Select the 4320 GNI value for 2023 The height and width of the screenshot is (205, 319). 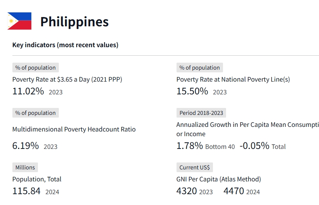click(187, 191)
